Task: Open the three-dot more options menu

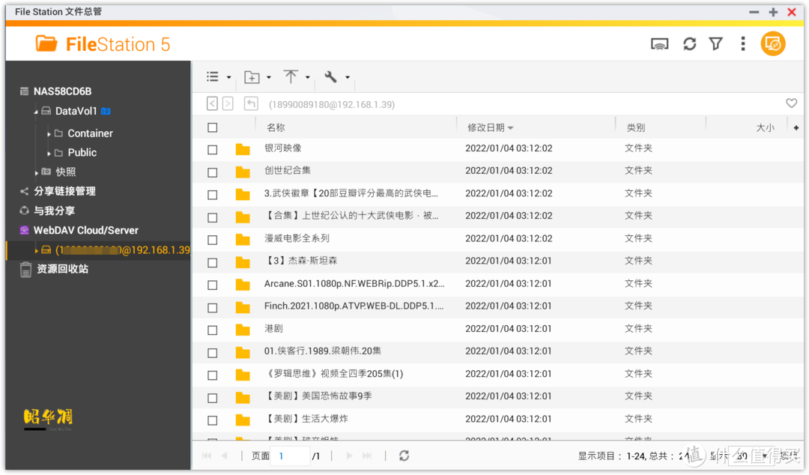Action: 743,44
